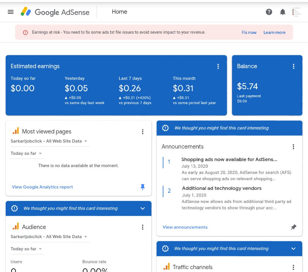Click Fix now in earnings alert
Viewport: 308px width, 272px height.
click(x=249, y=33)
